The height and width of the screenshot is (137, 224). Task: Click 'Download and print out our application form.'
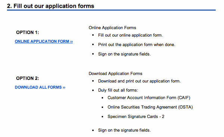coord(139,81)
